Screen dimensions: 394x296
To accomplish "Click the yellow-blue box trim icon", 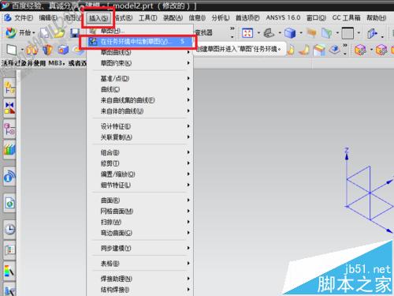I will pos(319,50).
